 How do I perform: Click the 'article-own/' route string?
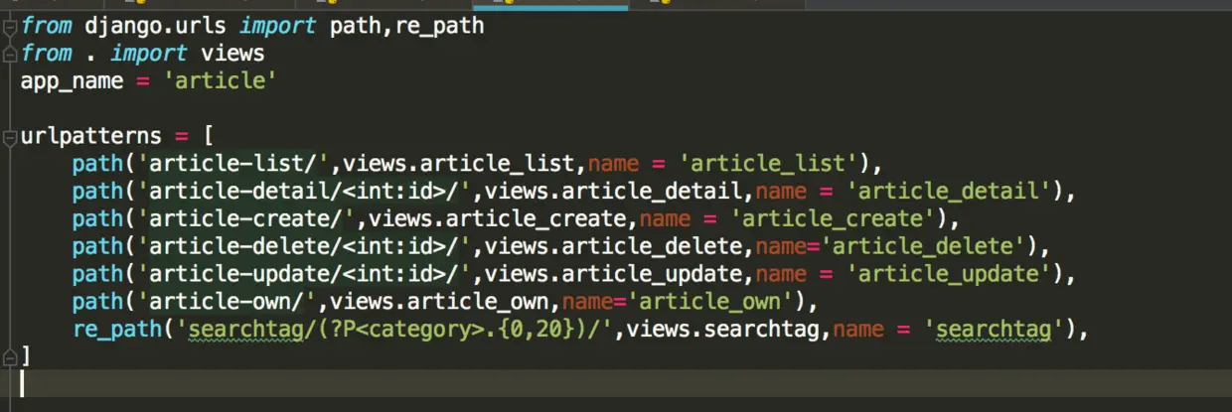[x=227, y=301]
